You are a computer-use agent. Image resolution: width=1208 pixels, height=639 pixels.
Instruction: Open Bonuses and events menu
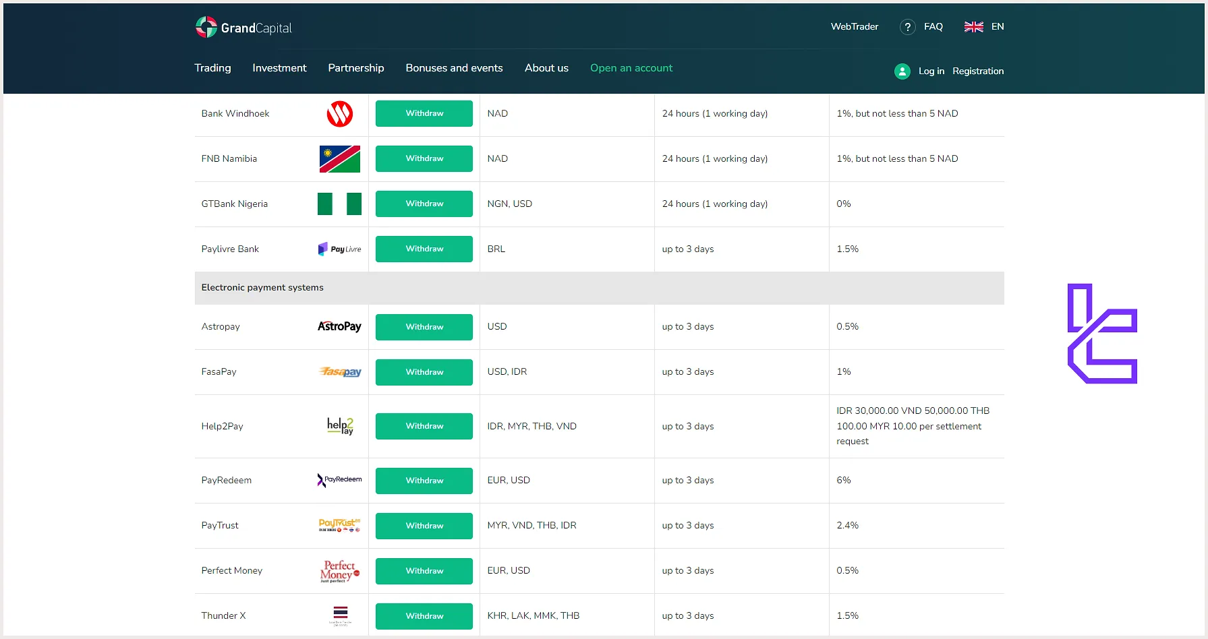click(x=454, y=68)
